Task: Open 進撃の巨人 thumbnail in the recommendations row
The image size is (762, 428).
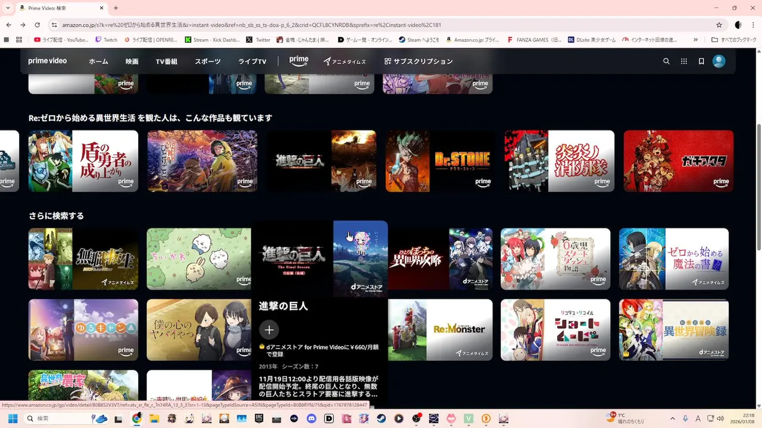Action: (x=321, y=161)
